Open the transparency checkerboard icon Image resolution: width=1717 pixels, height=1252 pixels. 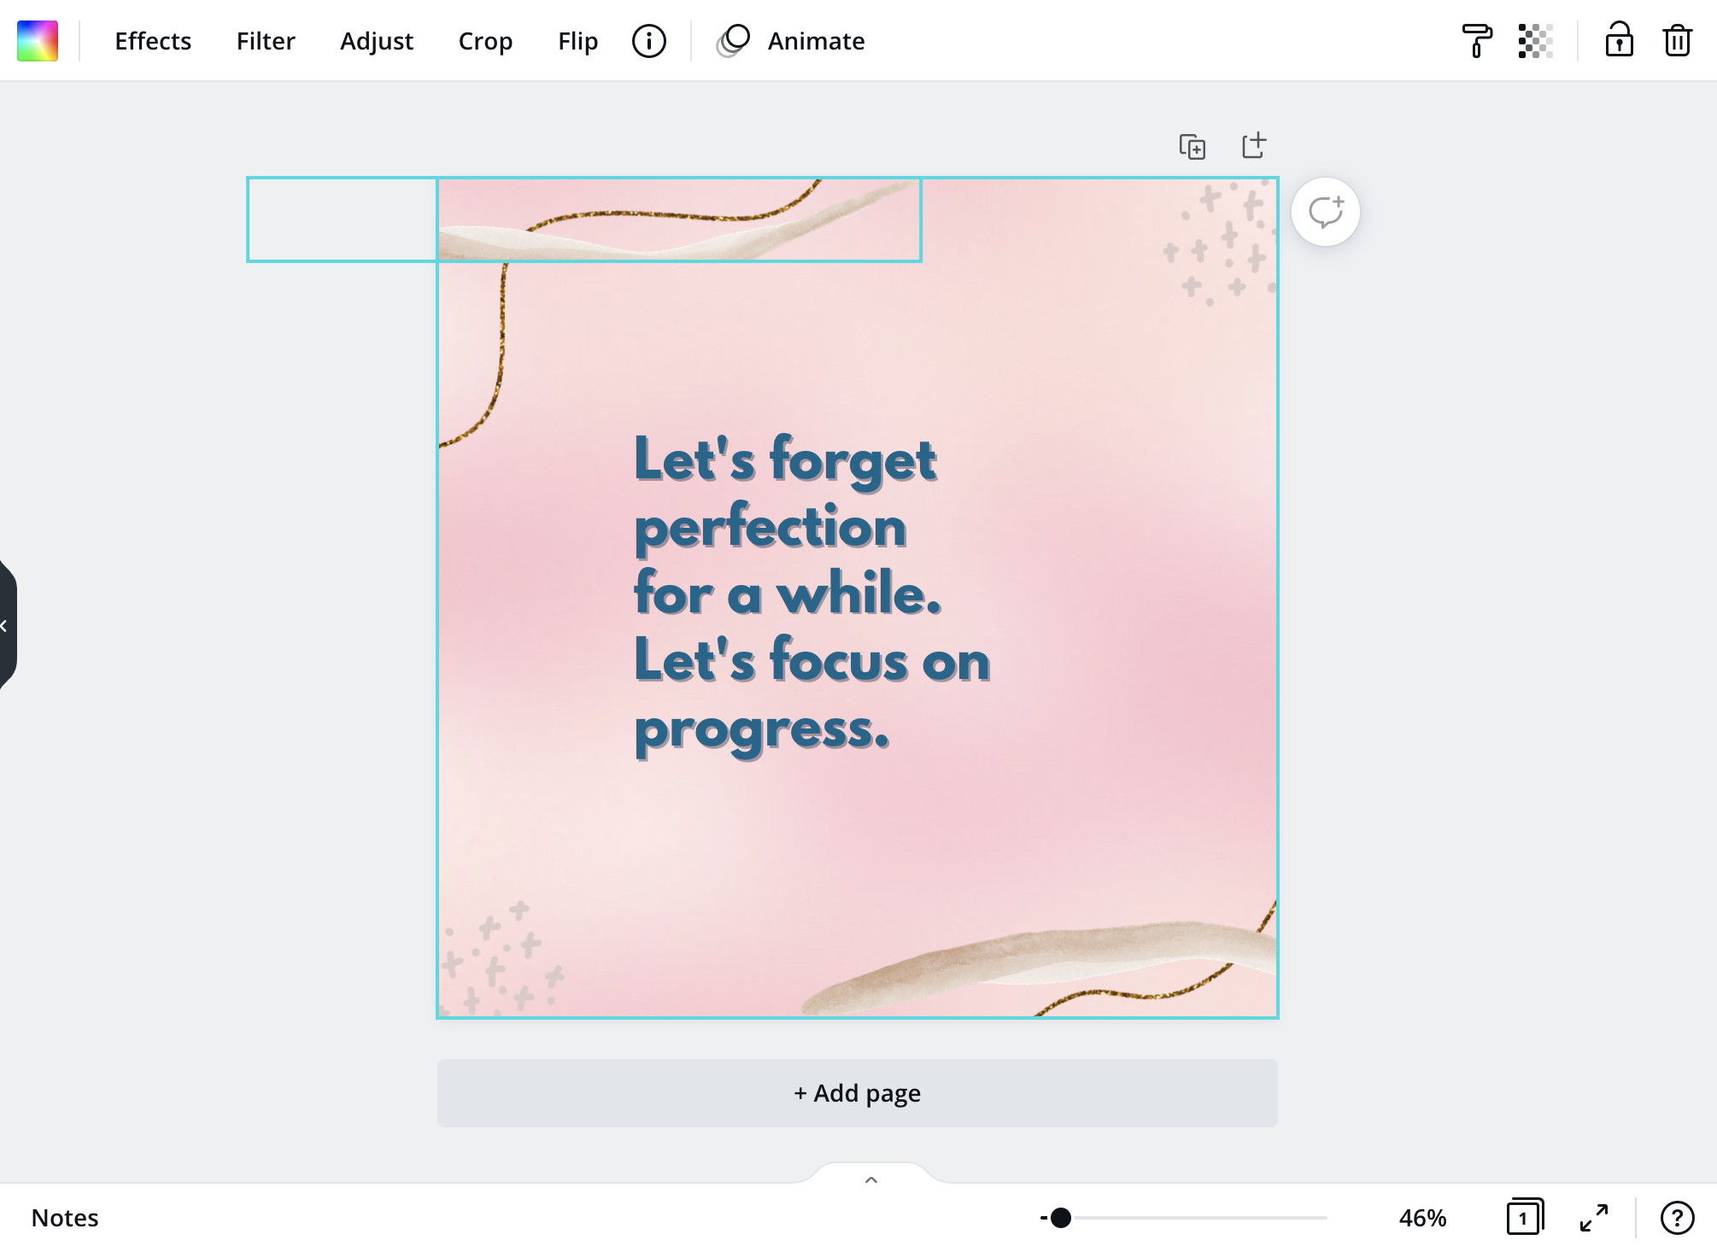[x=1535, y=41]
